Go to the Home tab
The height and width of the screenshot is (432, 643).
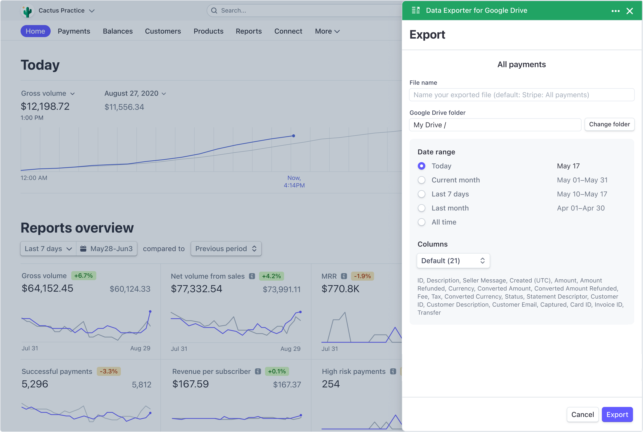35,31
